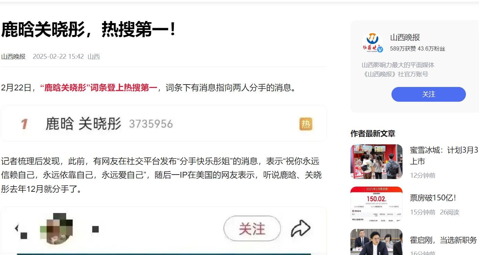Click the 150.02 box office thumbnail
The image size is (479, 255).
point(376,204)
